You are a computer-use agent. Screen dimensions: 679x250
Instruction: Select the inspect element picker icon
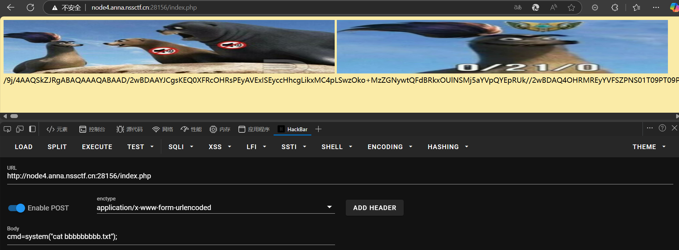click(x=7, y=129)
